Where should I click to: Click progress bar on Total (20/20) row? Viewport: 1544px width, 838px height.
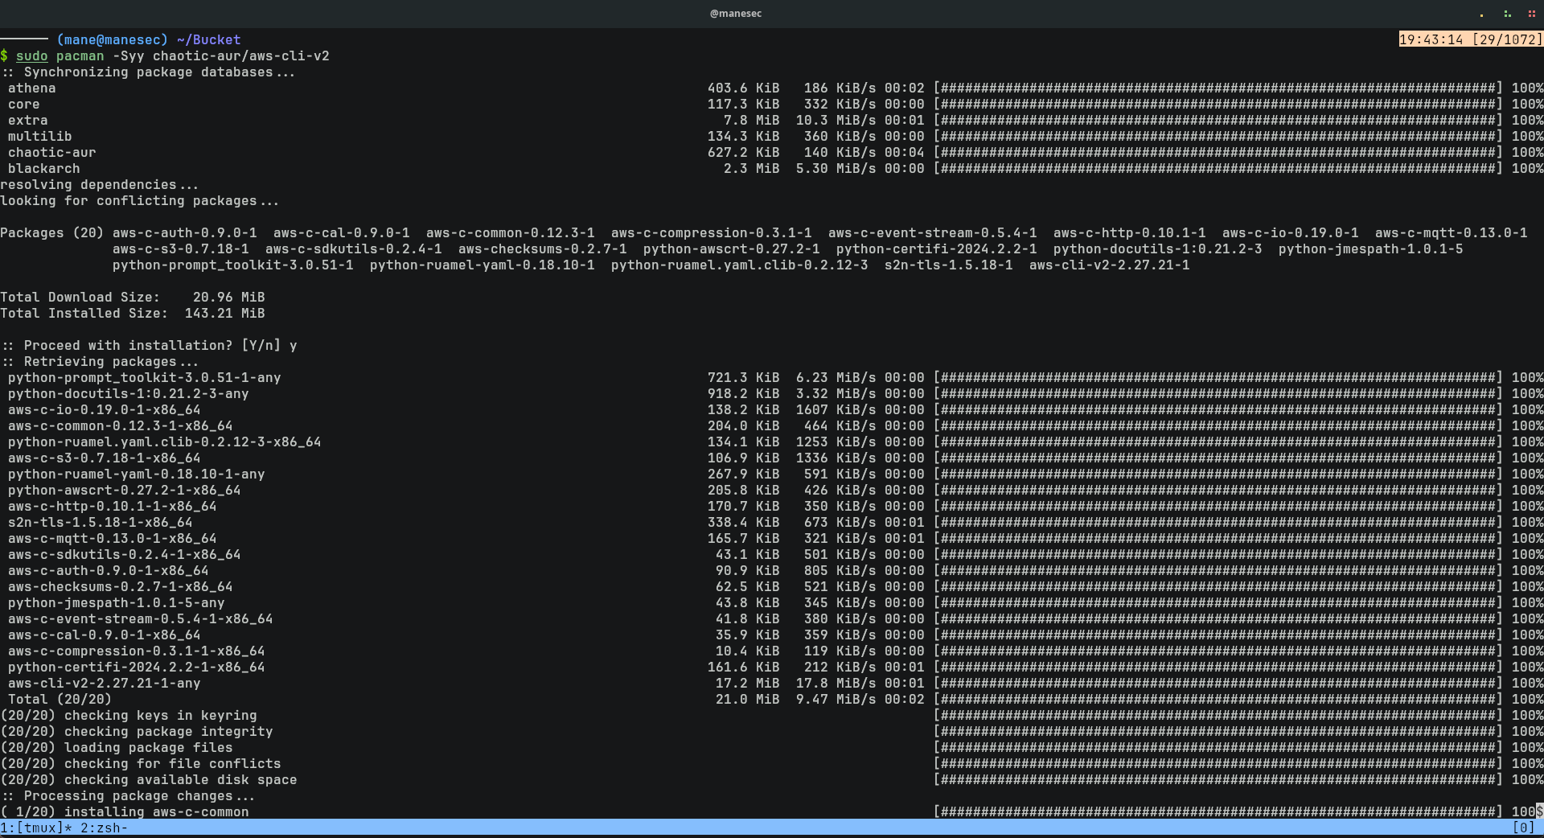coord(1218,699)
